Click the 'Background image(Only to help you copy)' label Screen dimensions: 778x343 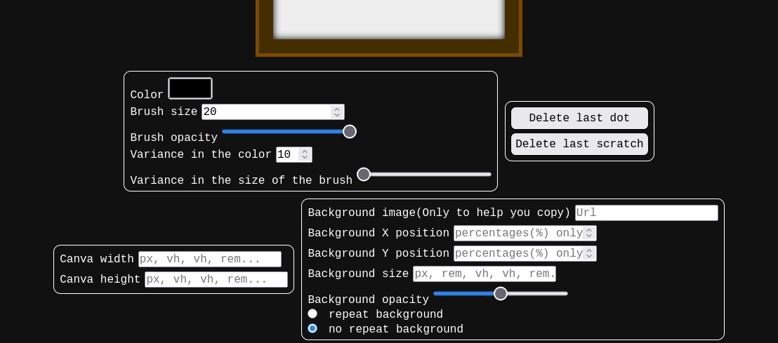(x=439, y=213)
